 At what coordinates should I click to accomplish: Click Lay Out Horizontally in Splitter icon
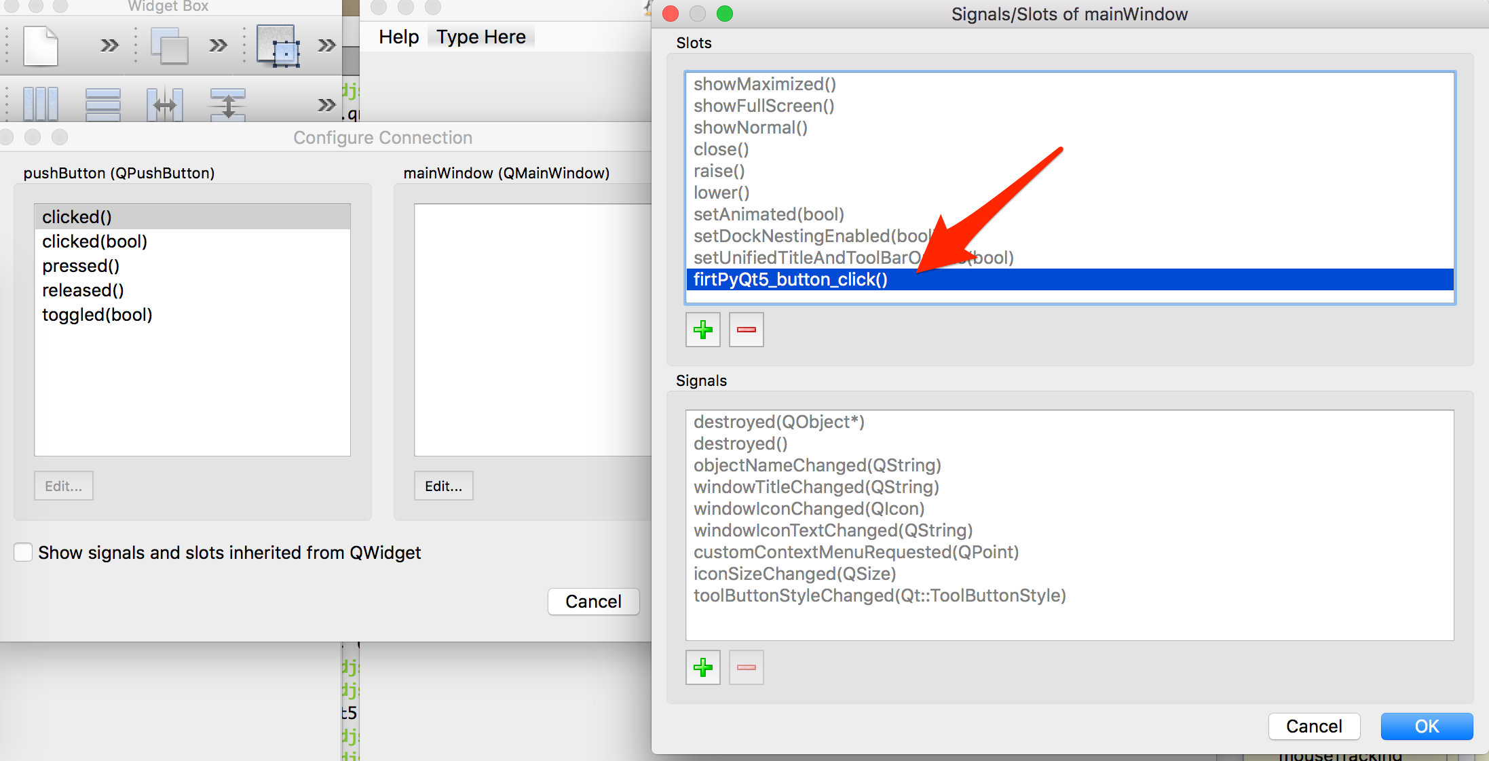pyautogui.click(x=164, y=104)
